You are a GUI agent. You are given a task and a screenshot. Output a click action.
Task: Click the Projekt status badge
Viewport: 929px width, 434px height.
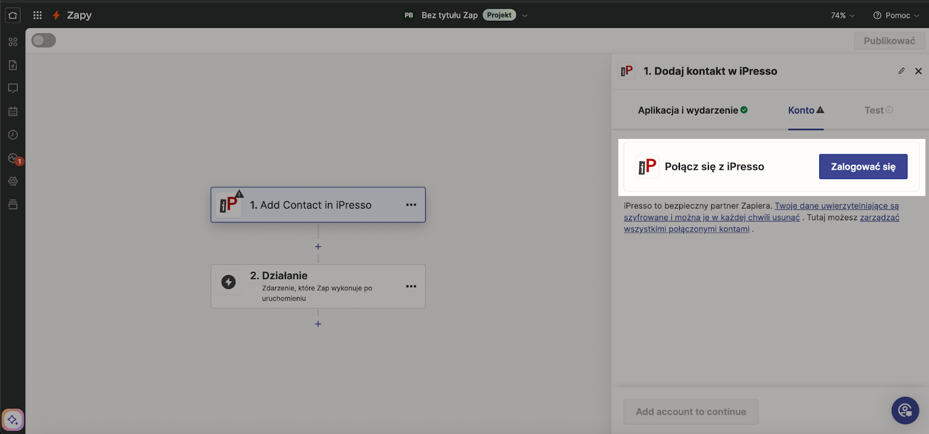tap(499, 15)
